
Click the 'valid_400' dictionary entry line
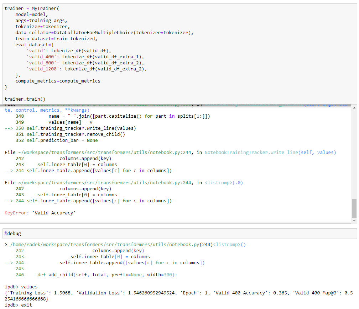click(x=85, y=57)
